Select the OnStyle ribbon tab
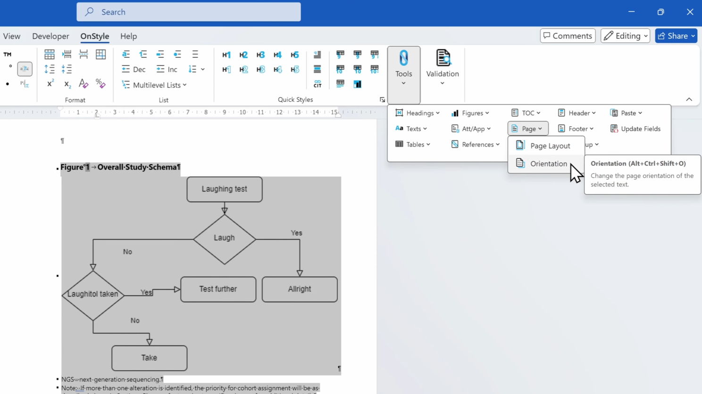The height and width of the screenshot is (394, 702). click(x=95, y=36)
